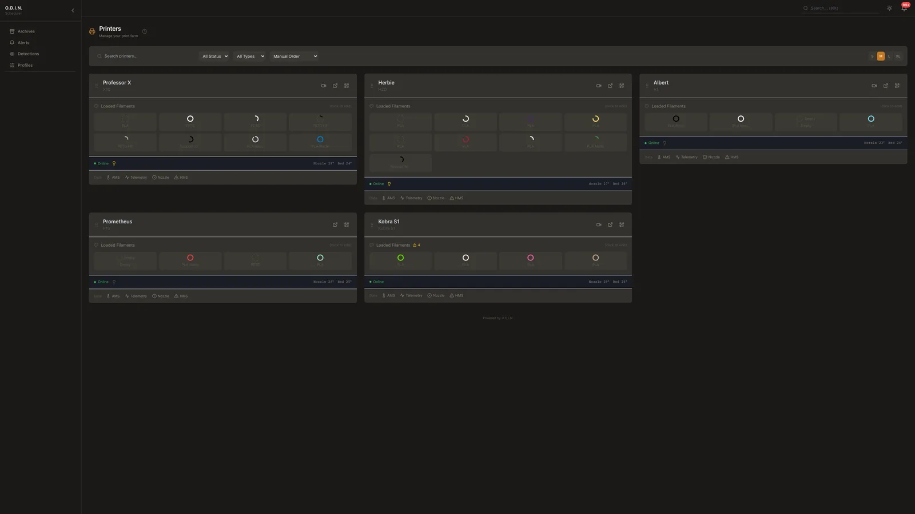Open the camera feed for Professor X
The width and height of the screenshot is (915, 514).
click(324, 86)
